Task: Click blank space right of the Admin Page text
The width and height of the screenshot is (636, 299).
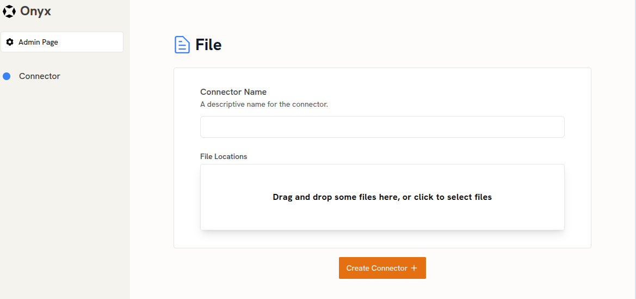Action: 90,42
